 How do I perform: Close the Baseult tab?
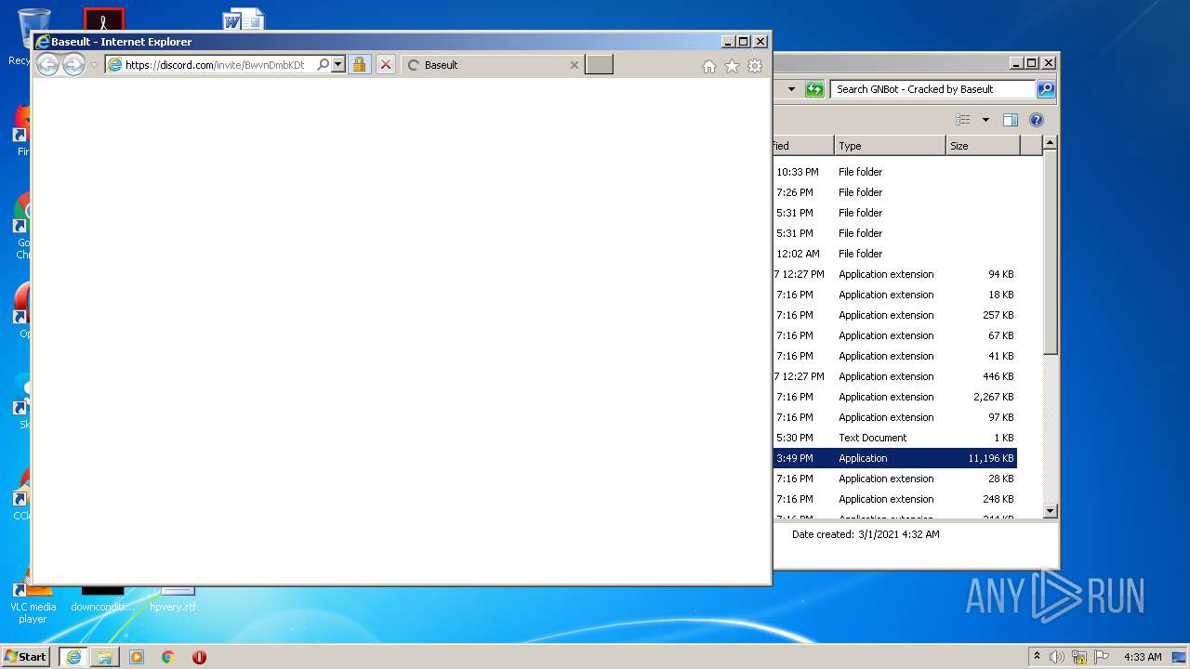574,65
